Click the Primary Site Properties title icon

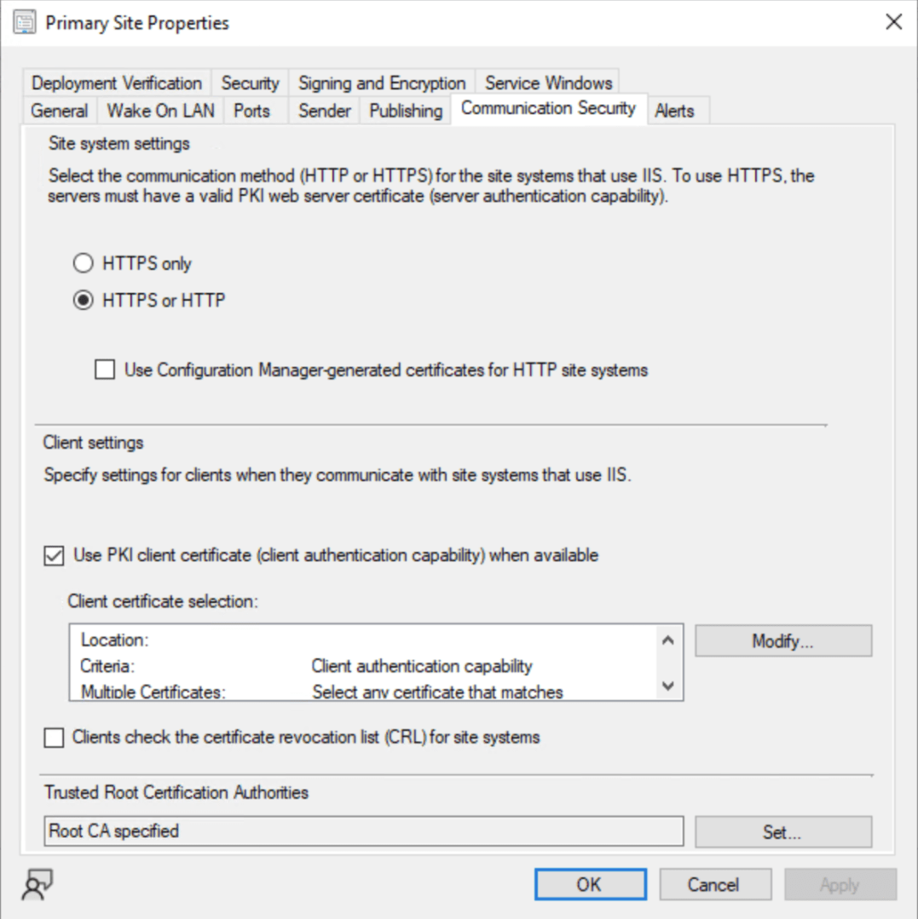[x=25, y=22]
